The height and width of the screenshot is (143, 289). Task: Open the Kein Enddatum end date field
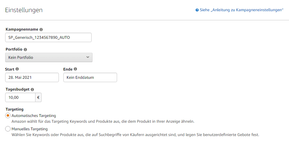[x=90, y=78]
